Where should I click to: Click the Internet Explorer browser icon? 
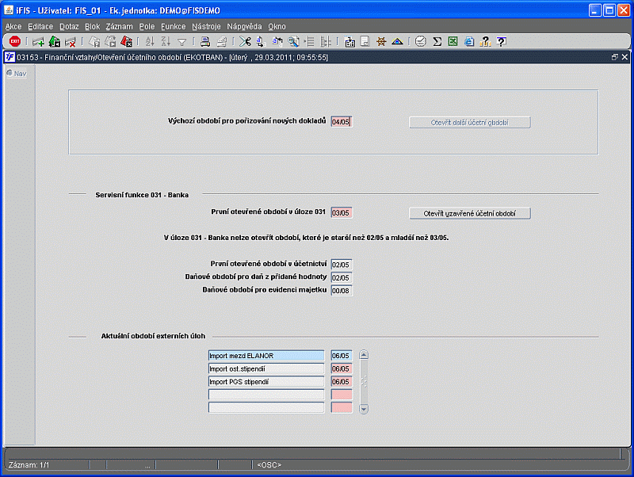(469, 41)
